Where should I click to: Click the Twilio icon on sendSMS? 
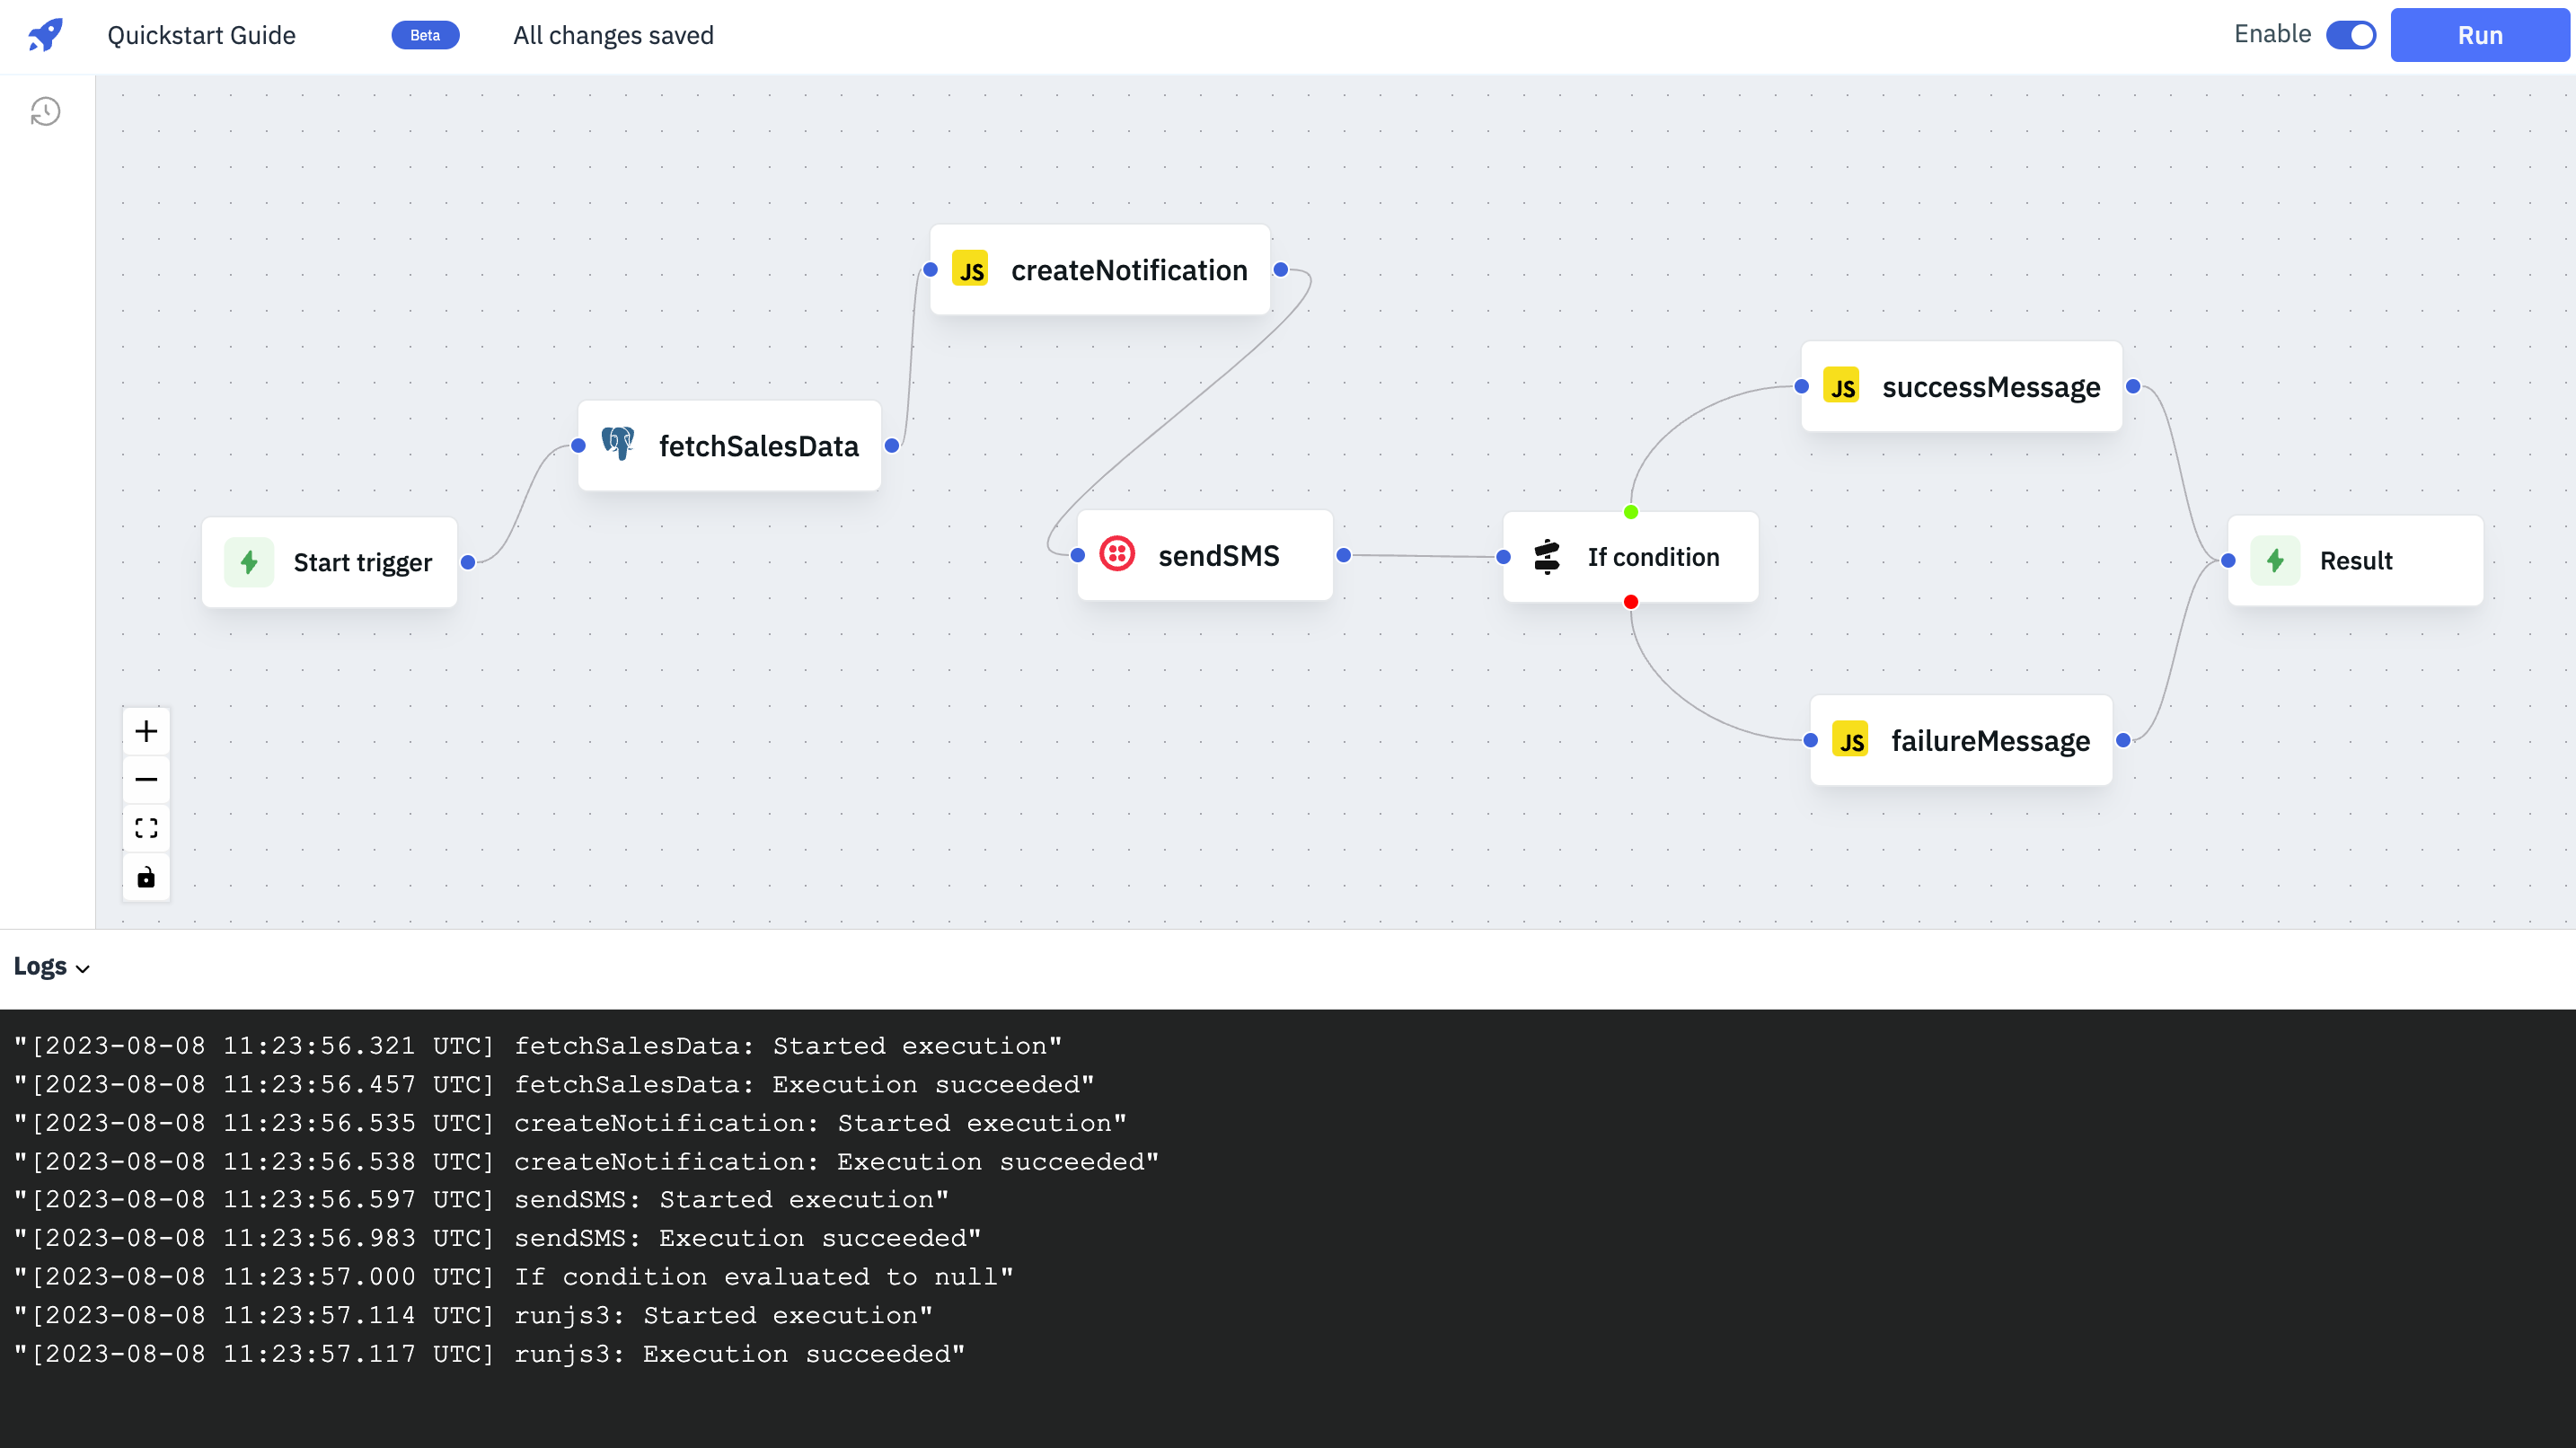tap(1117, 554)
